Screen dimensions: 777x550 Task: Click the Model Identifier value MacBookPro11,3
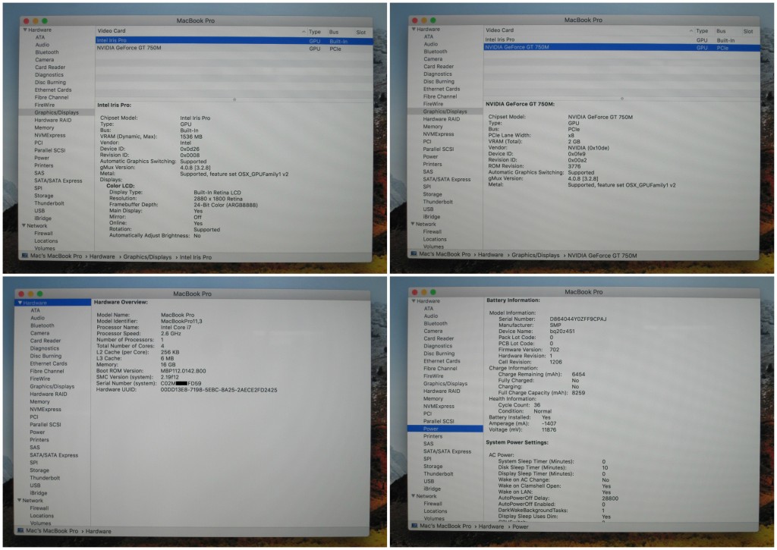pos(181,321)
